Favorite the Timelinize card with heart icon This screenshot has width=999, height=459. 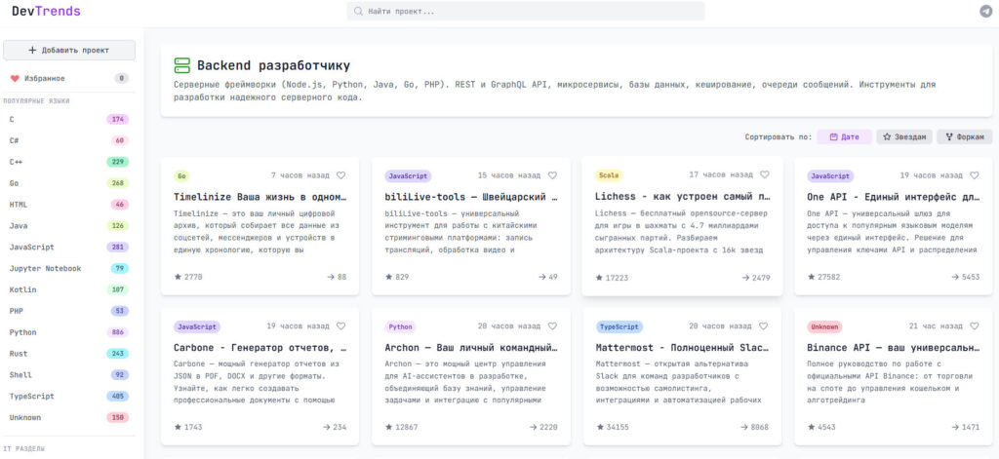[340, 175]
